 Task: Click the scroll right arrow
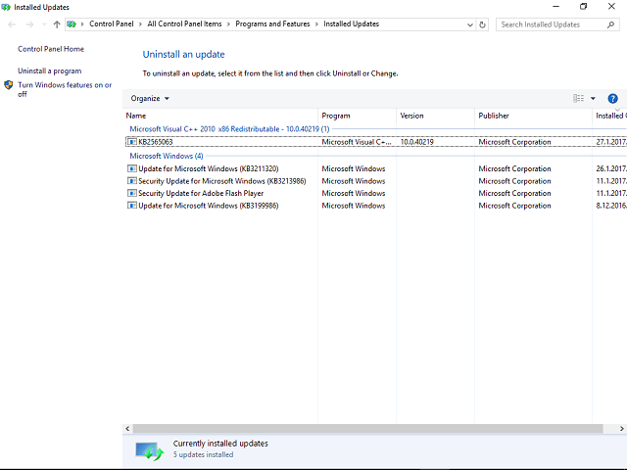pyautogui.click(x=622, y=429)
